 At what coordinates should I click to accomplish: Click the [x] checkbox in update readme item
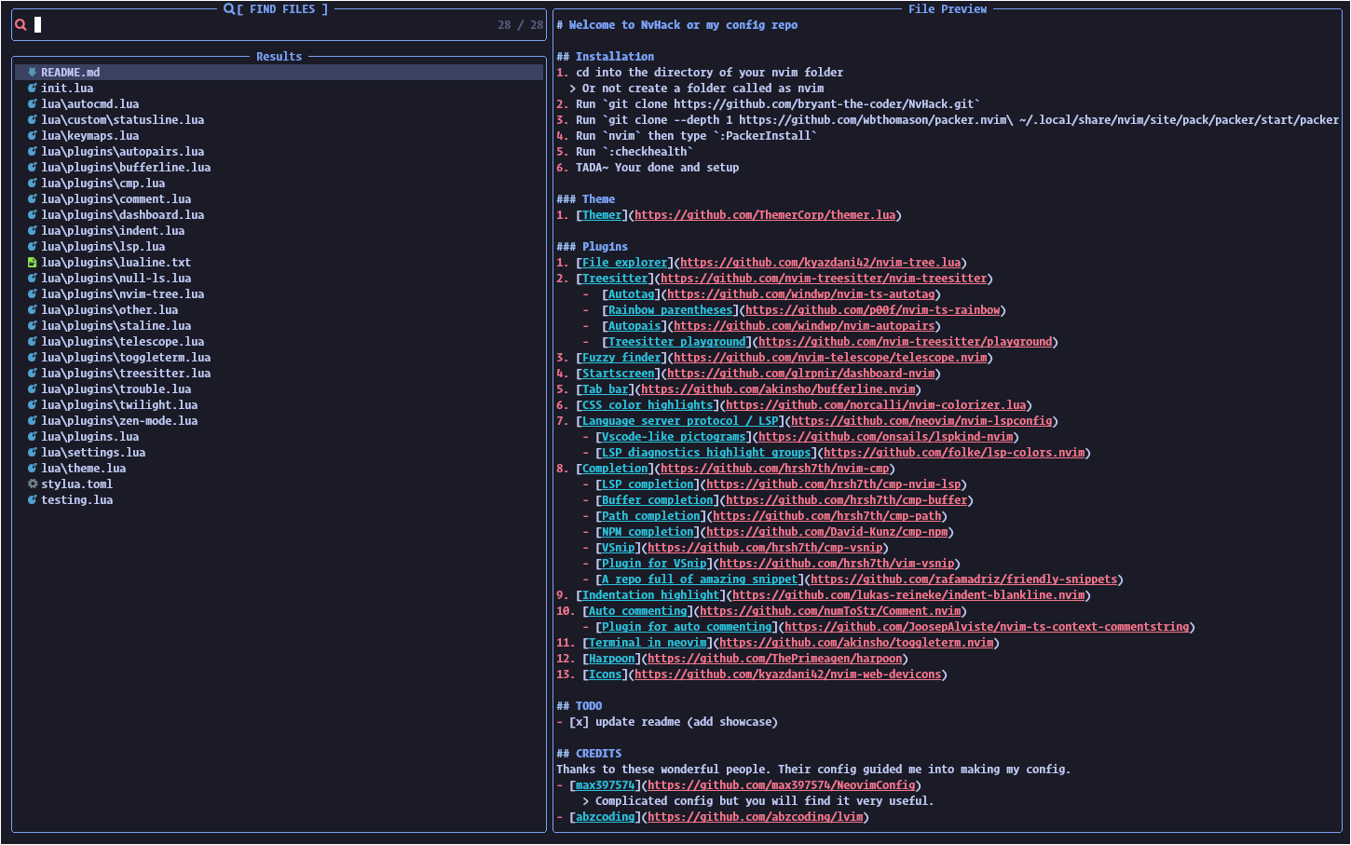[580, 722]
